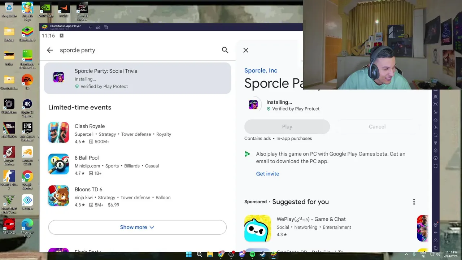Click the BlueStacks sidebar video record icon
Viewport: 462px width, 260px height.
pos(436,104)
